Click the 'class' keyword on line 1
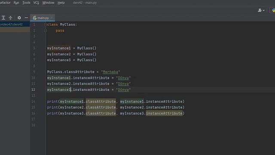 tap(52, 25)
